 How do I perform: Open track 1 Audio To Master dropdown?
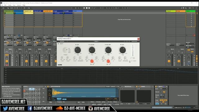(x=9, y=45)
